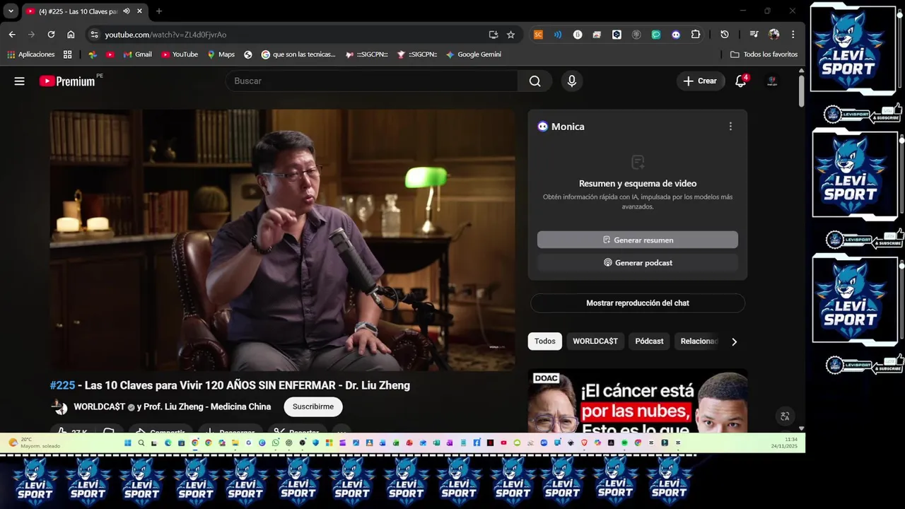Open taskbar search magnifier
The width and height of the screenshot is (905, 509).
(x=141, y=443)
